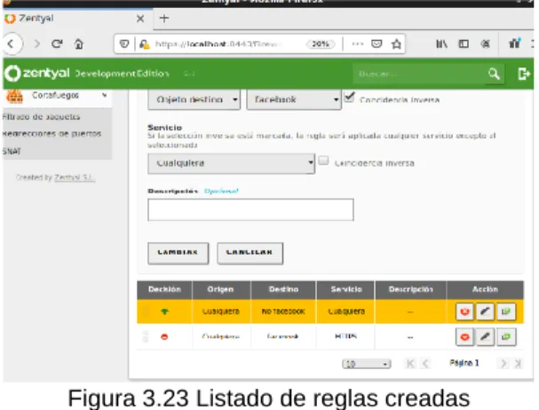This screenshot has width=539, height=410.
Task: Click the red deny icon in second rule
Action: tap(164, 337)
